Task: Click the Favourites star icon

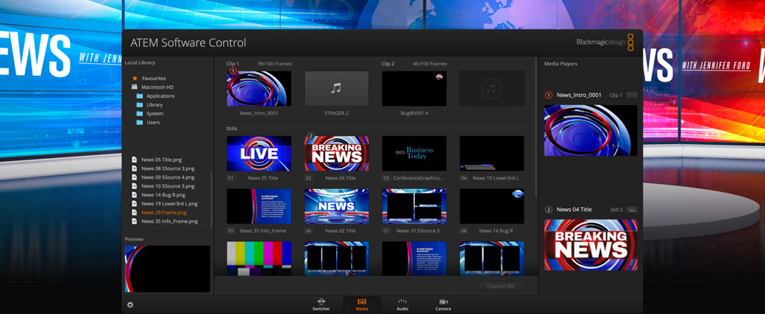Action: [x=135, y=78]
